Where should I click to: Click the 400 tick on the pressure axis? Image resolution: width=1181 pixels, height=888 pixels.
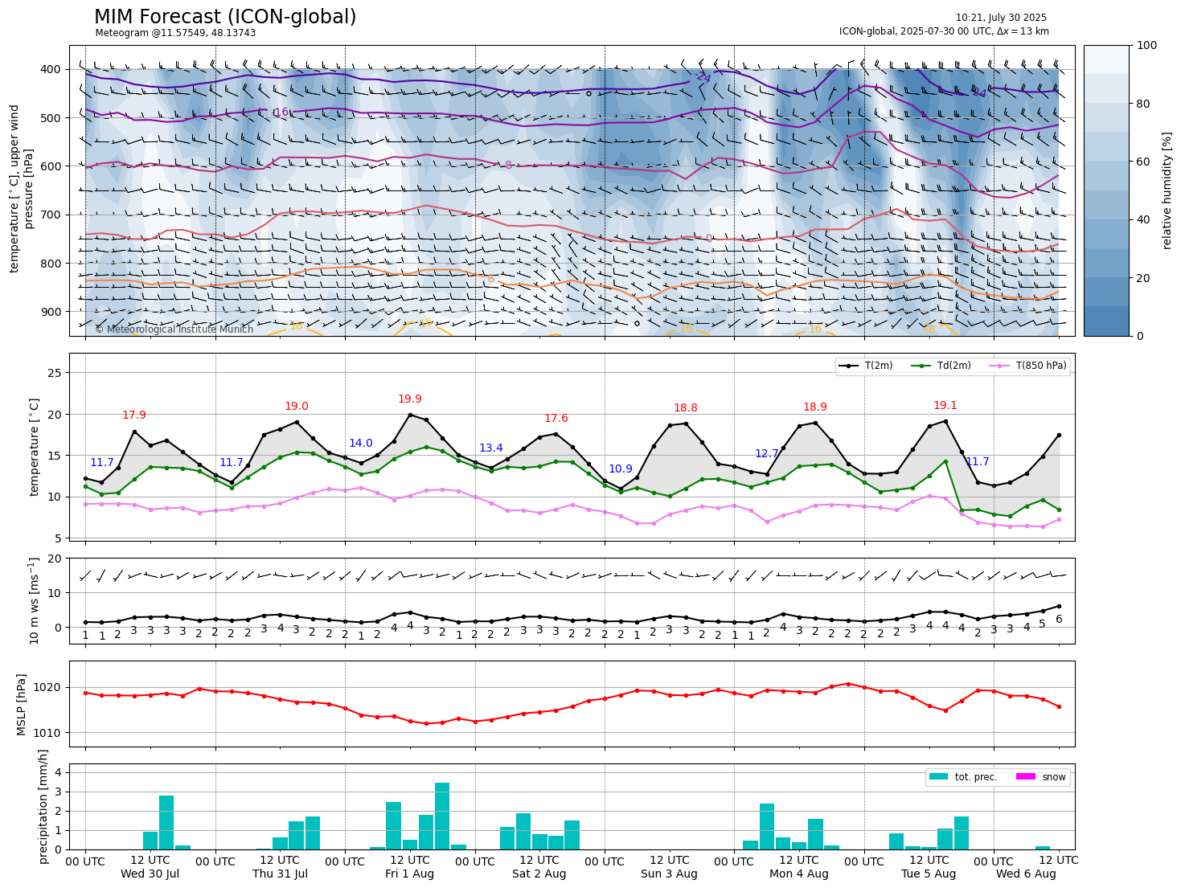point(51,69)
